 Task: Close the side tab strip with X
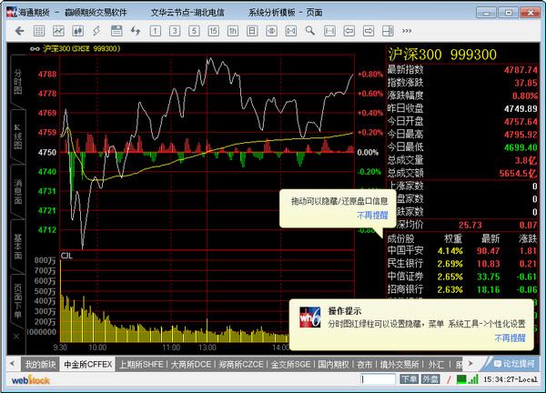click(16, 337)
